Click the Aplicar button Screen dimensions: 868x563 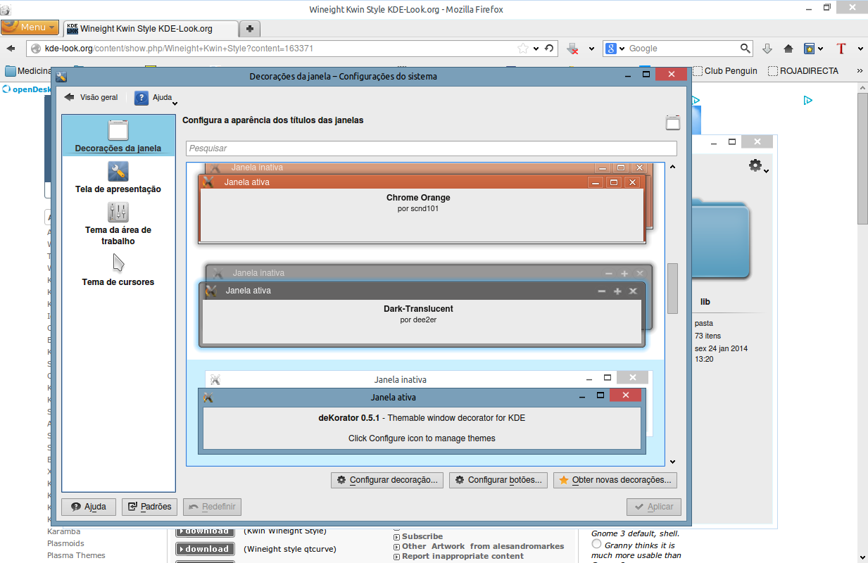[654, 507]
